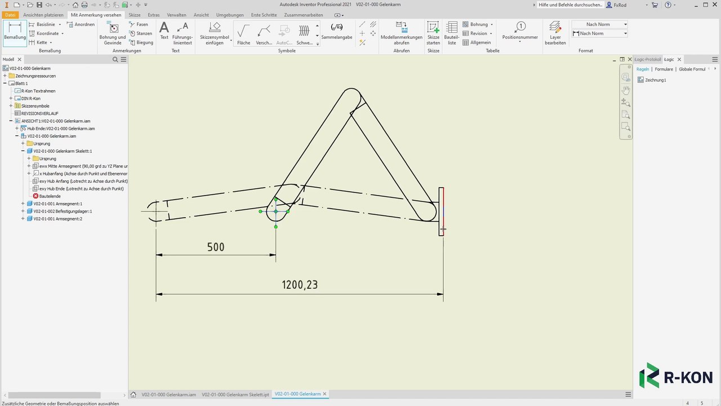Switch to the Skizze ribbon tab
721x406 pixels.
[x=135, y=15]
